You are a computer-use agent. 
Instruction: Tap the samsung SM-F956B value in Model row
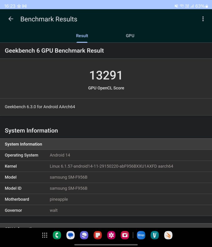click(69, 177)
